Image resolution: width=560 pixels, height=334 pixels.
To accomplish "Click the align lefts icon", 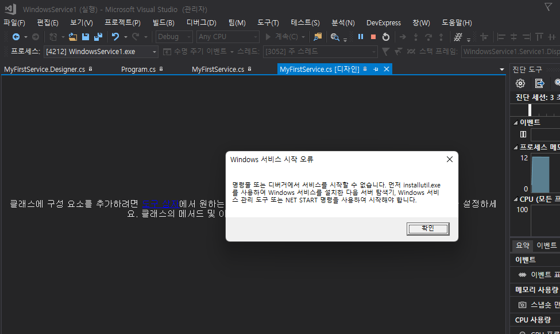I will [501, 37].
